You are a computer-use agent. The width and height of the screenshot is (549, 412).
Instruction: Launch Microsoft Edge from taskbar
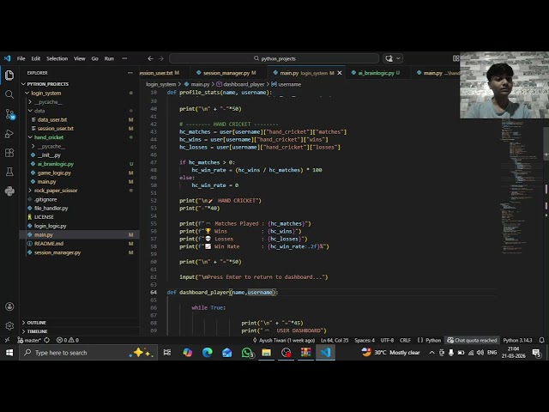pyautogui.click(x=208, y=353)
